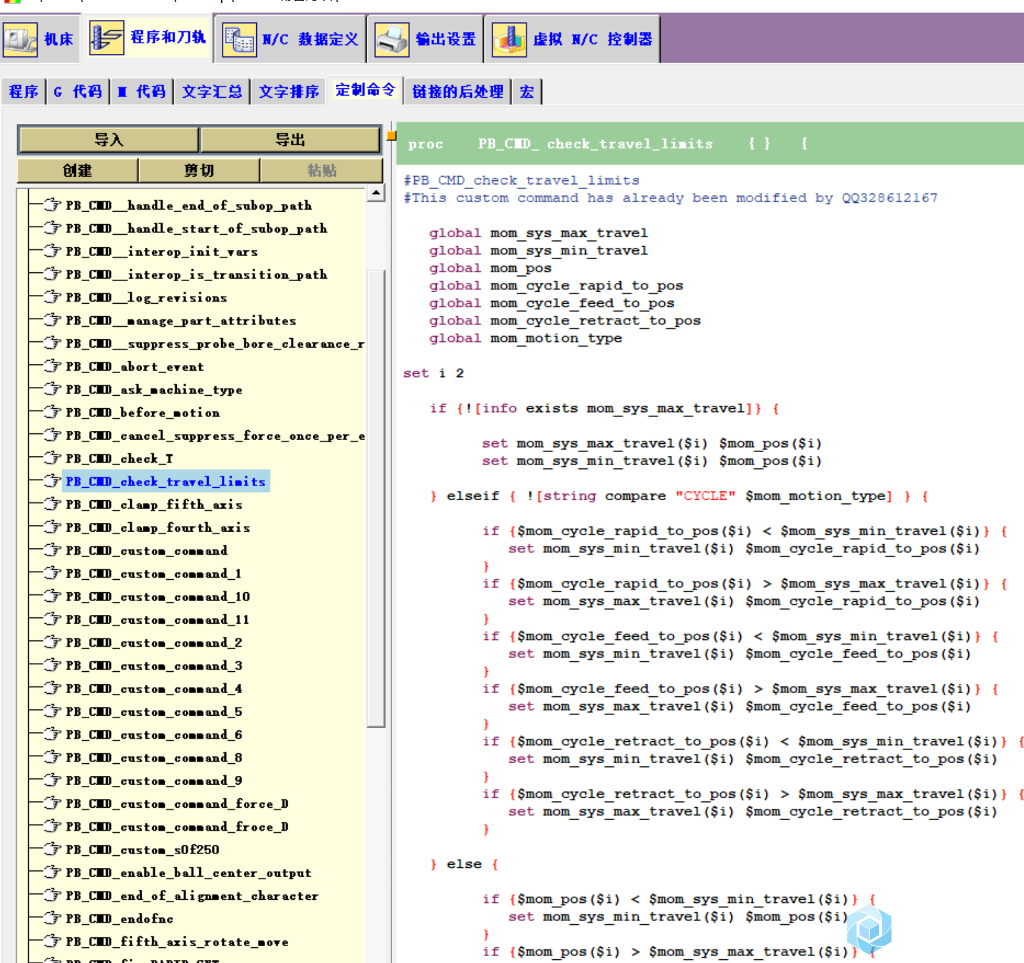Click hand icon beside PB_CMD_custom_command_8
The height and width of the screenshot is (963, 1024).
point(52,757)
